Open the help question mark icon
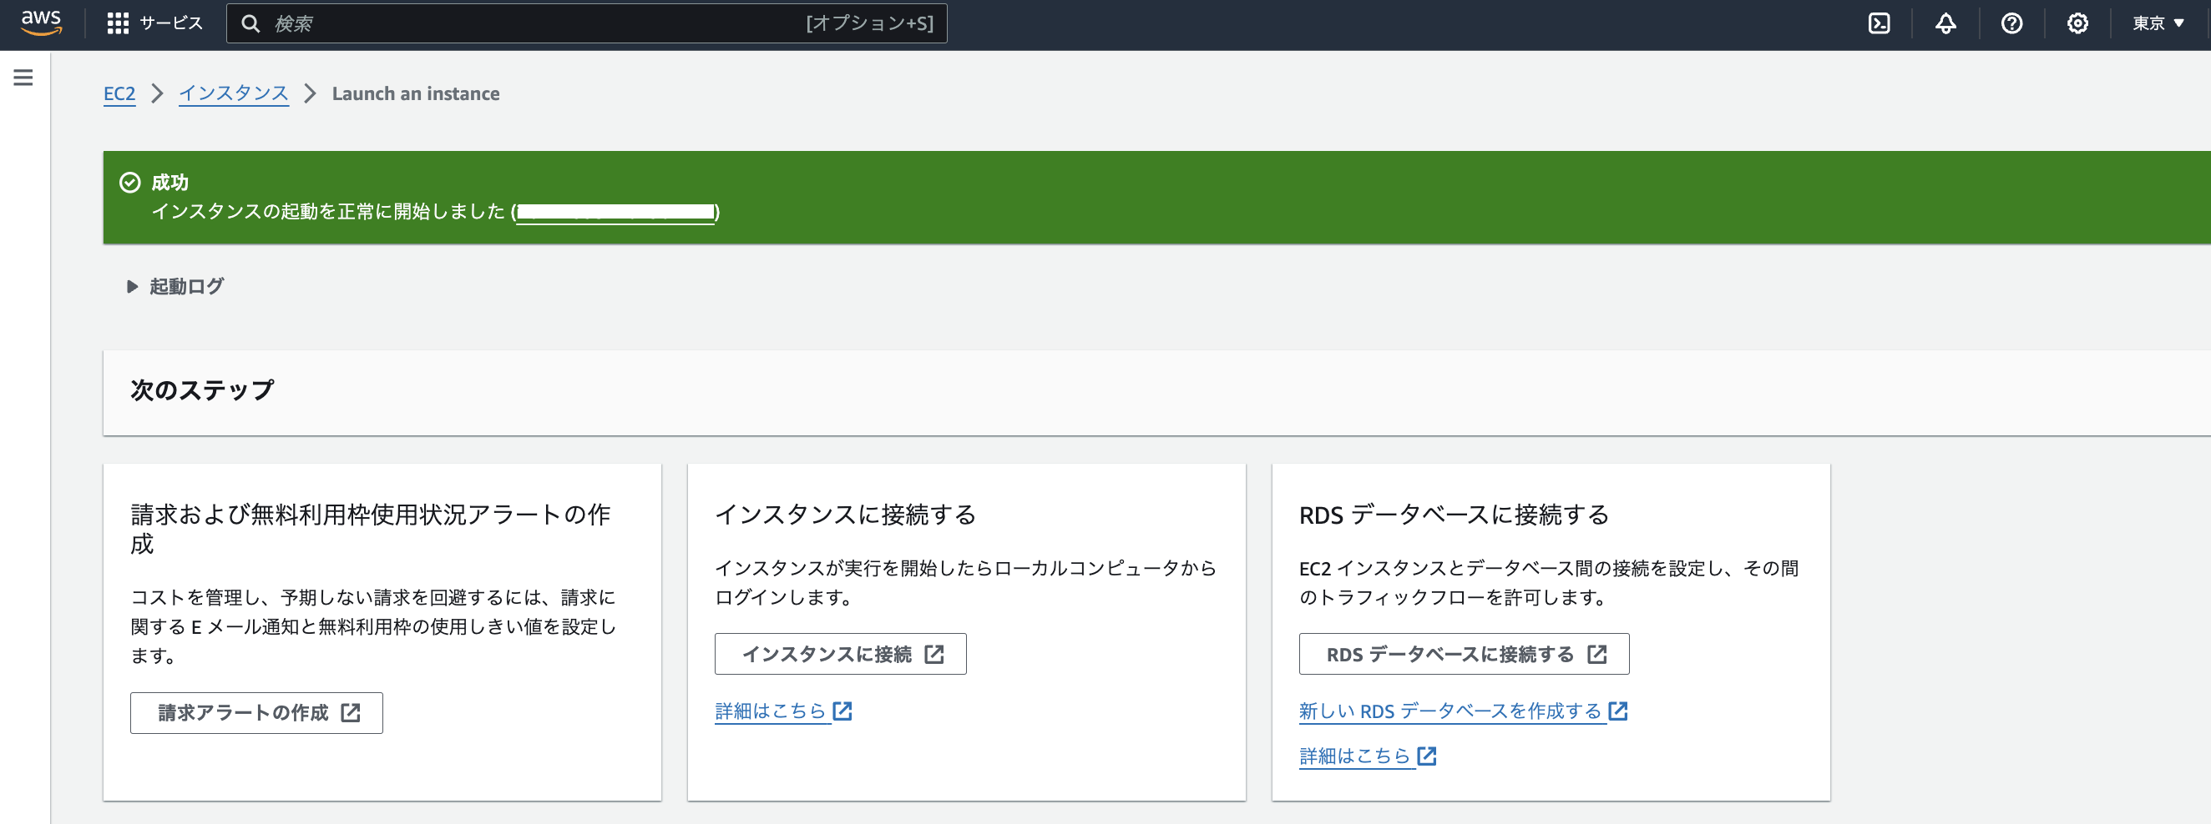The width and height of the screenshot is (2211, 824). (2011, 23)
